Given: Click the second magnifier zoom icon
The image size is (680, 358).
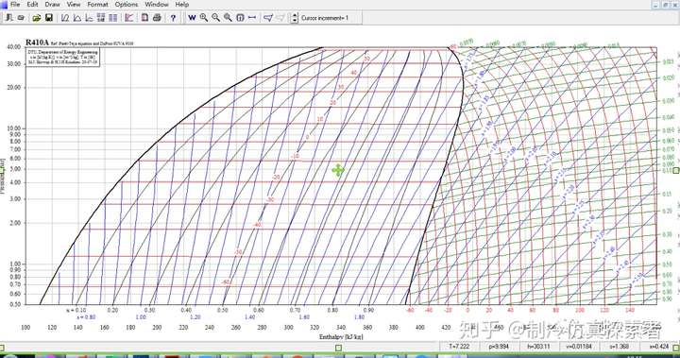Looking at the screenshot, I should click(x=215, y=18).
